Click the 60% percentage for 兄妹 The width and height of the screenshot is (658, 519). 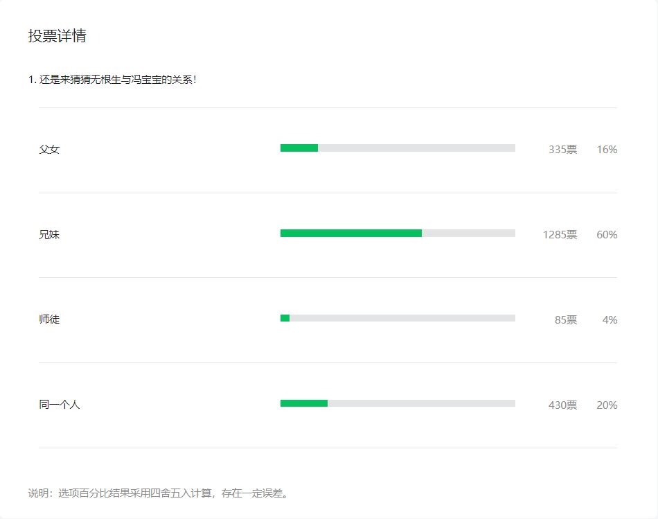coord(606,234)
